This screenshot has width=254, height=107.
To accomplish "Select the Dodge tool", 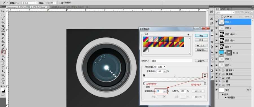I will [x=3, y=60].
